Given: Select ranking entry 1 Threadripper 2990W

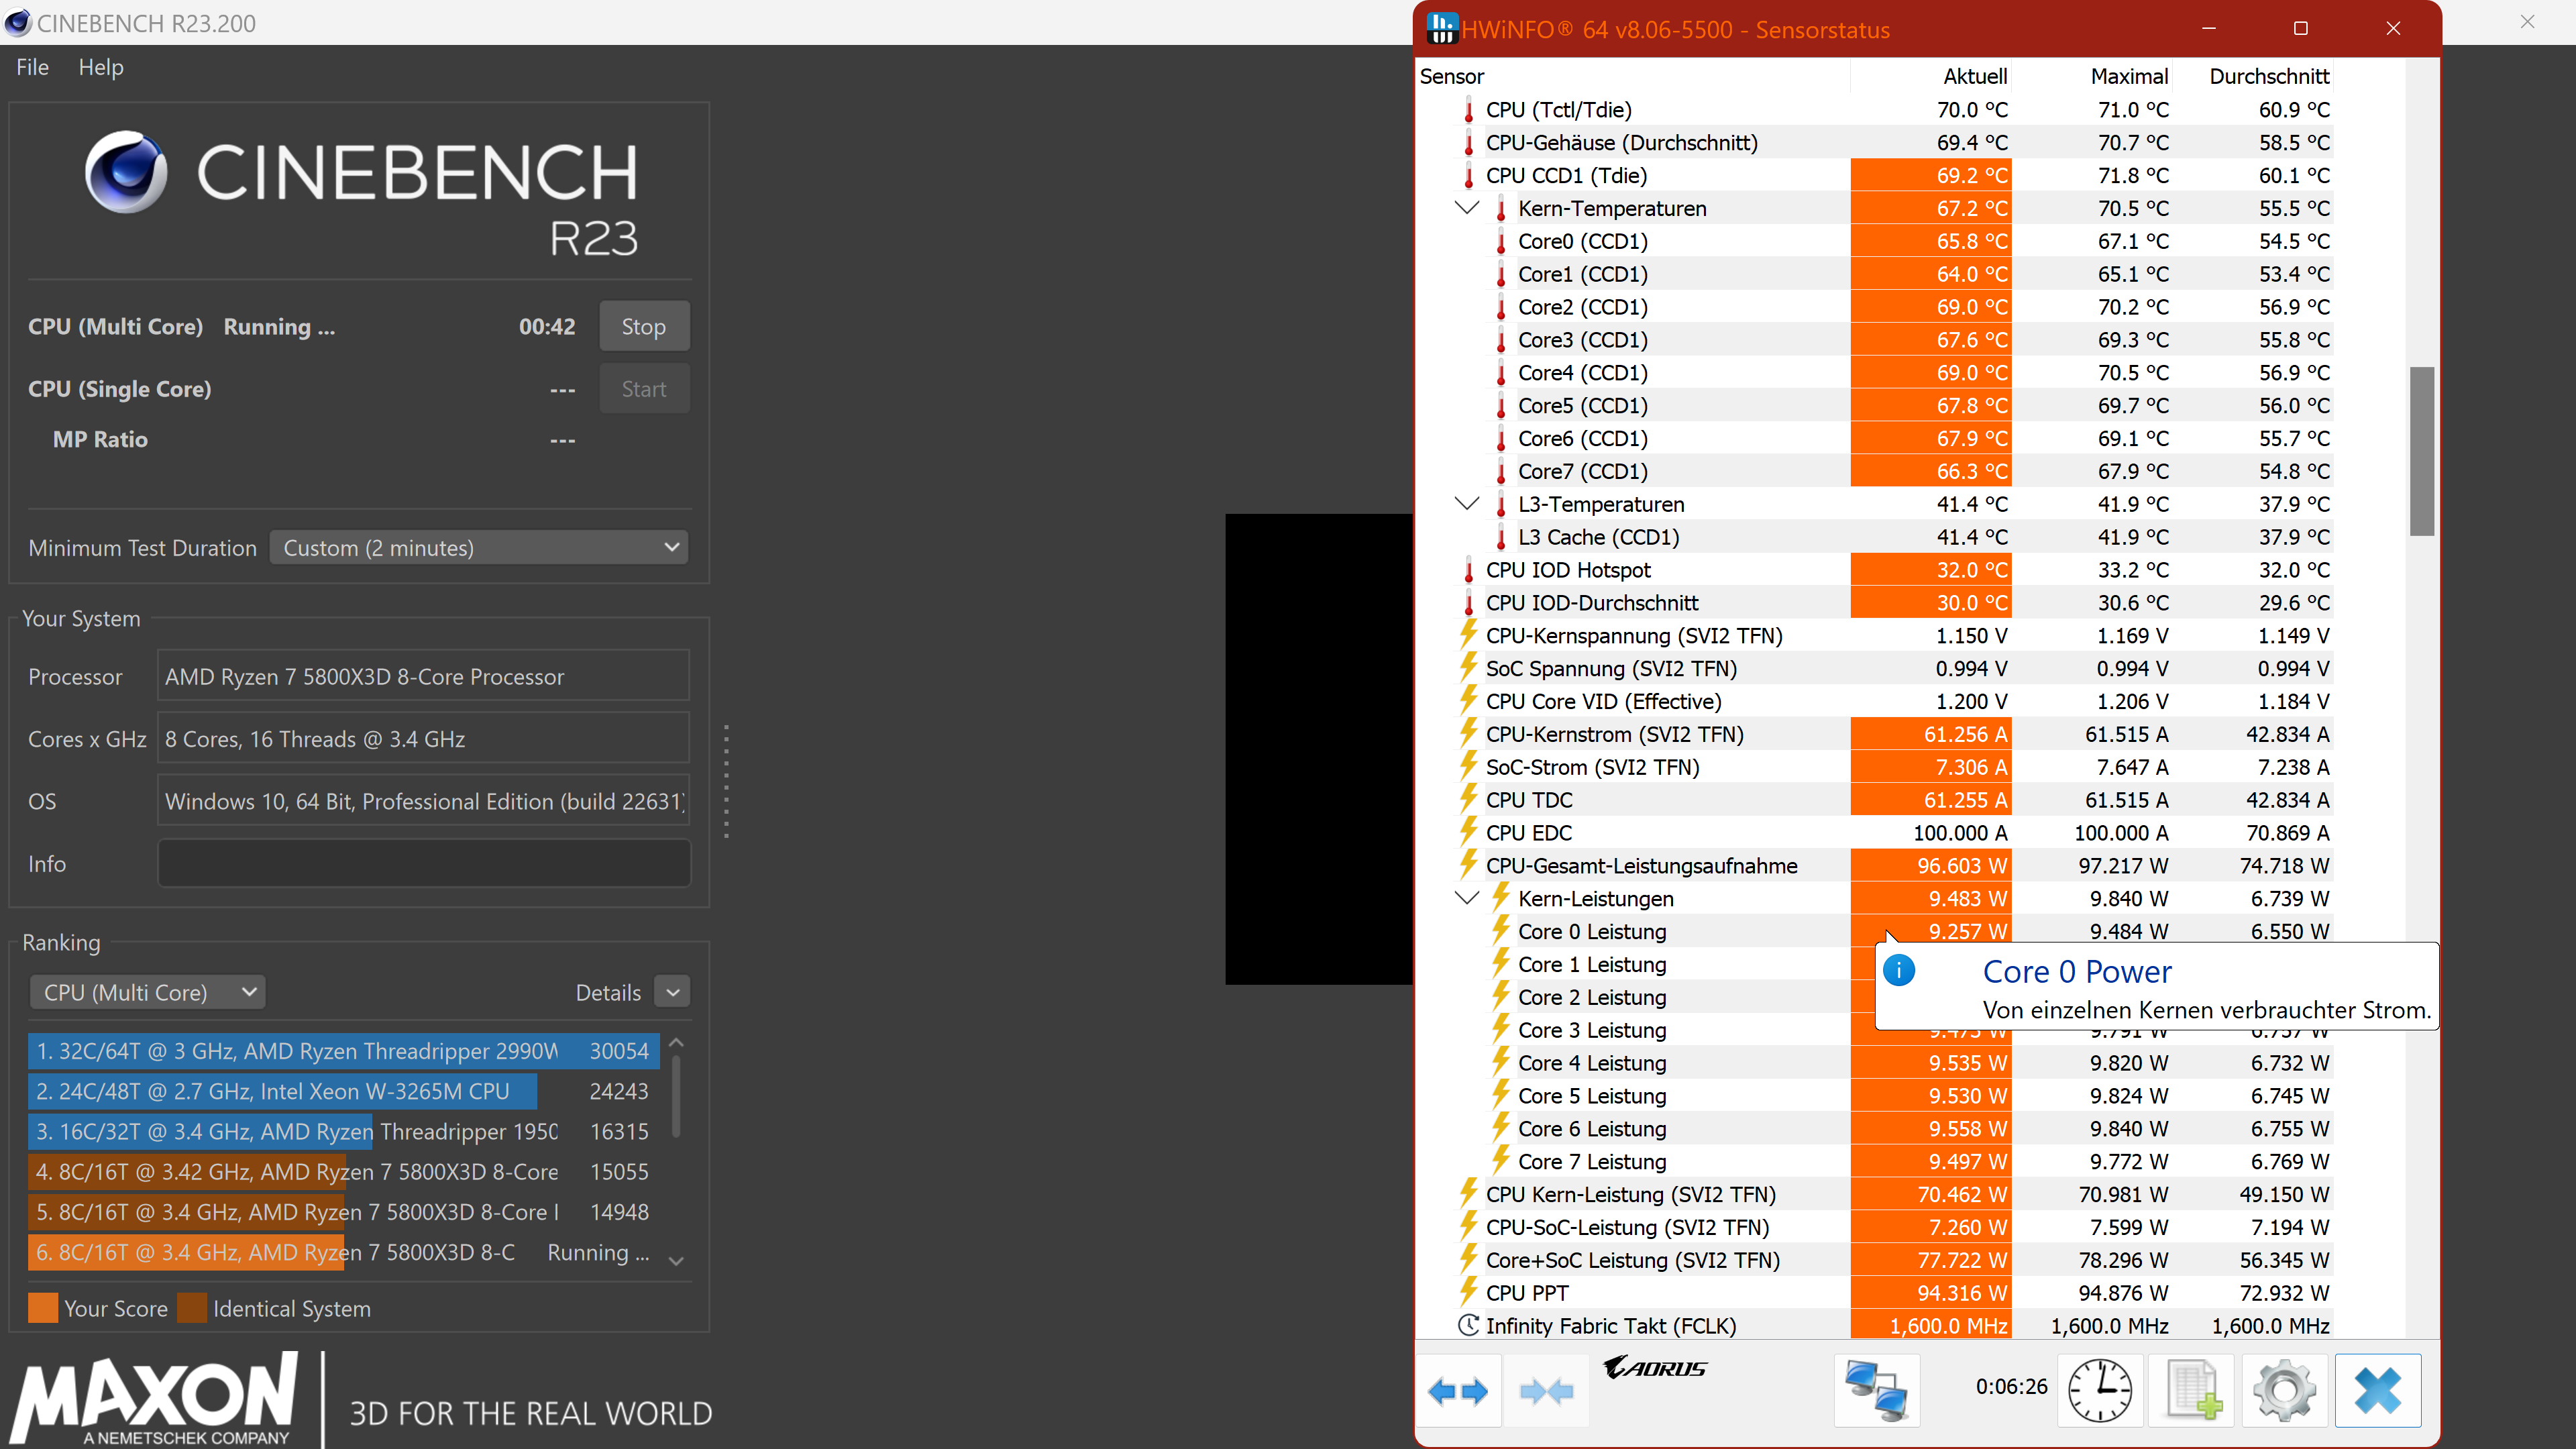Looking at the screenshot, I should coord(344,1051).
